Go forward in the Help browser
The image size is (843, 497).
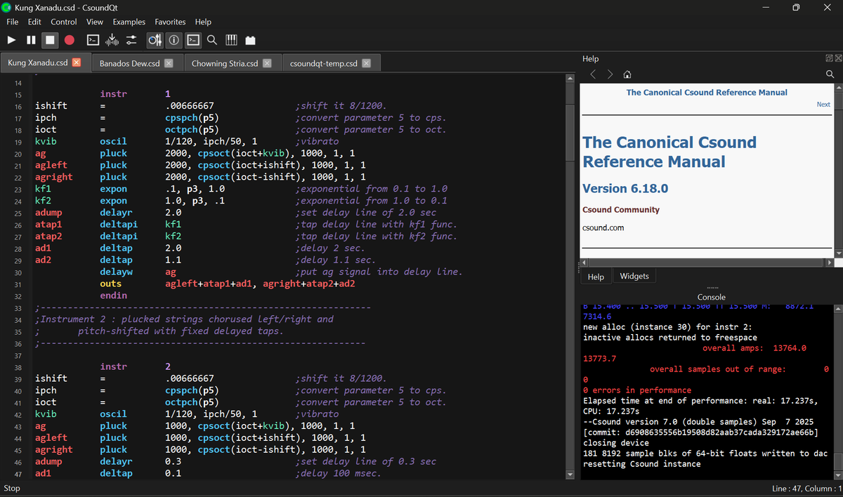(x=610, y=74)
